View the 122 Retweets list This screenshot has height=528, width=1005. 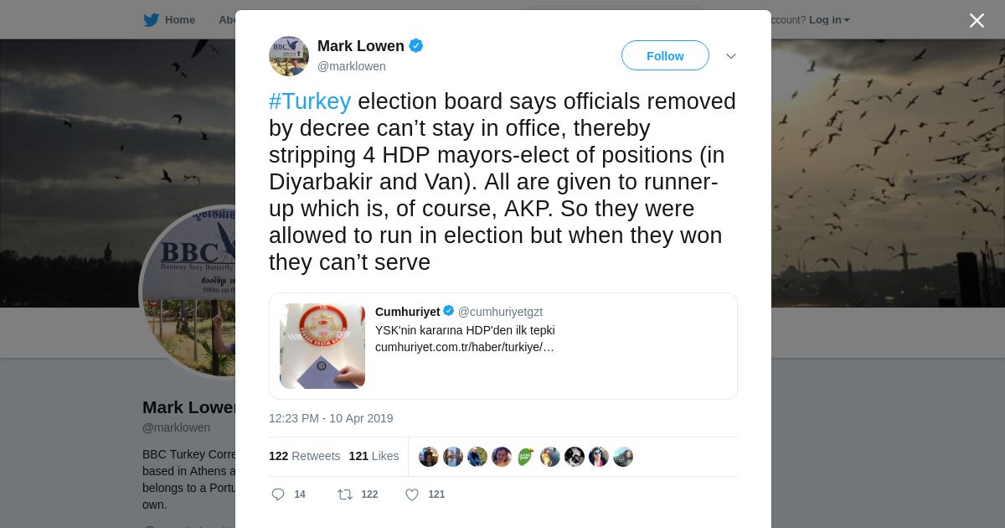point(305,456)
